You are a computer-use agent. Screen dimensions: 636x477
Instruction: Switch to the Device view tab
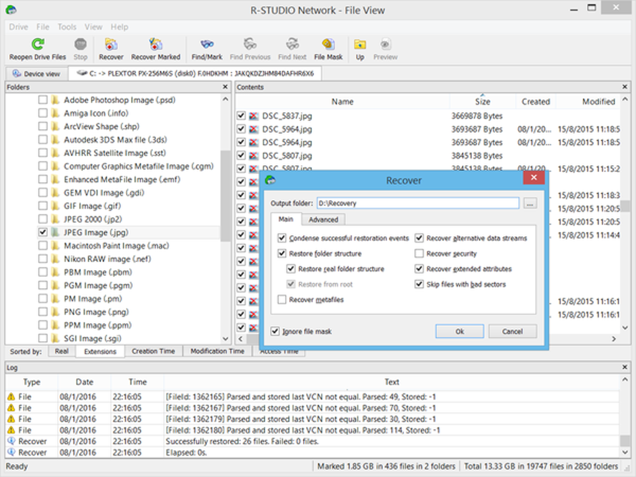pos(37,74)
